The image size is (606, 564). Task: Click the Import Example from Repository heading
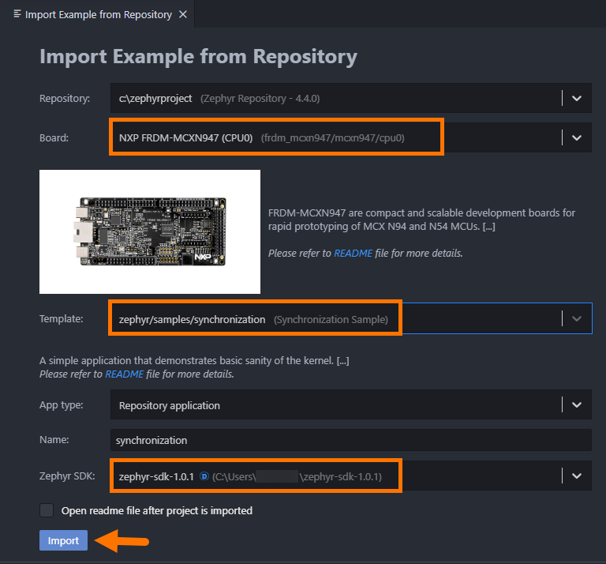pyautogui.click(x=198, y=56)
